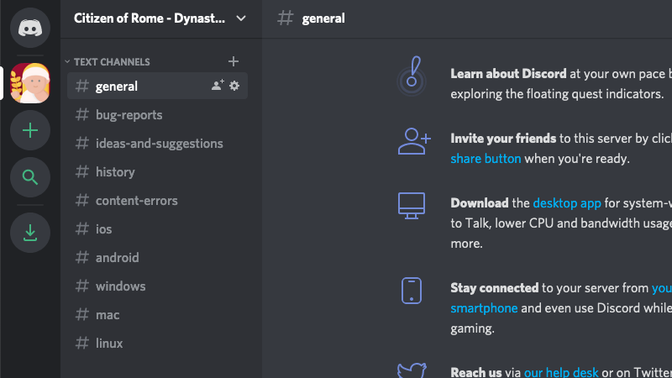Click the Learn about Discord heading
672x378 pixels.
point(508,74)
